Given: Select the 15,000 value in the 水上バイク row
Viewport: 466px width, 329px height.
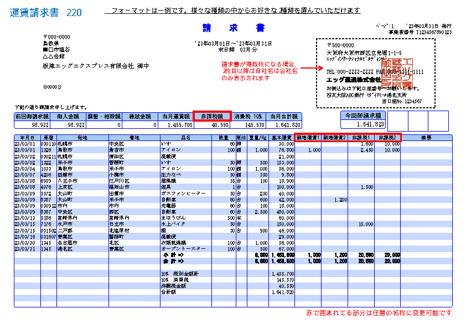Looking at the screenshot, I should pos(366,224).
